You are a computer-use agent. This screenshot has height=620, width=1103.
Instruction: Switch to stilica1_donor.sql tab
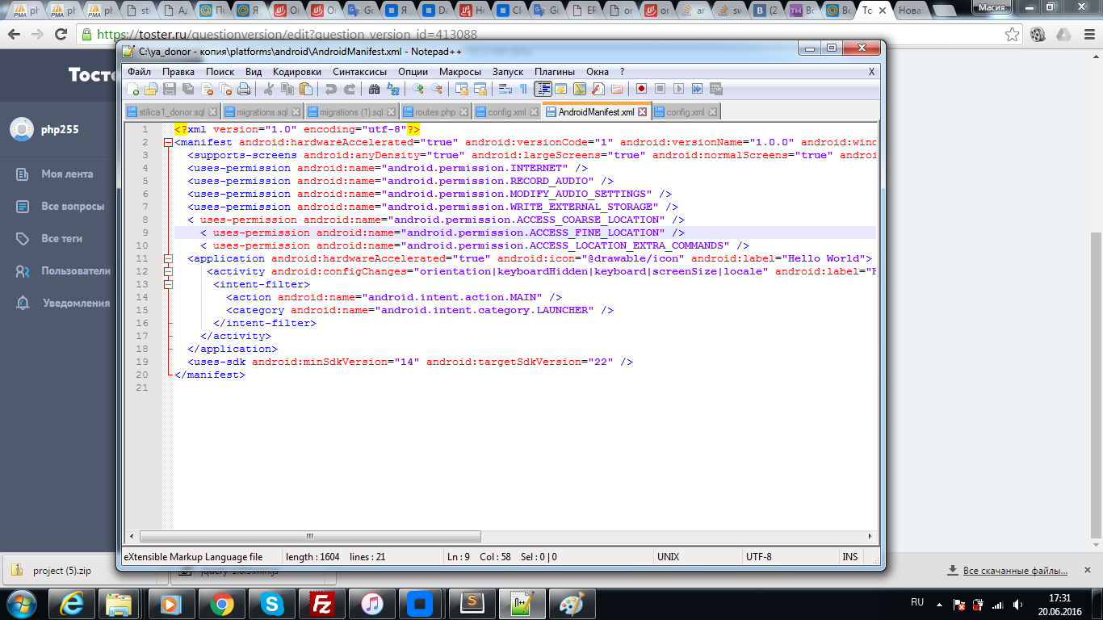click(x=172, y=112)
